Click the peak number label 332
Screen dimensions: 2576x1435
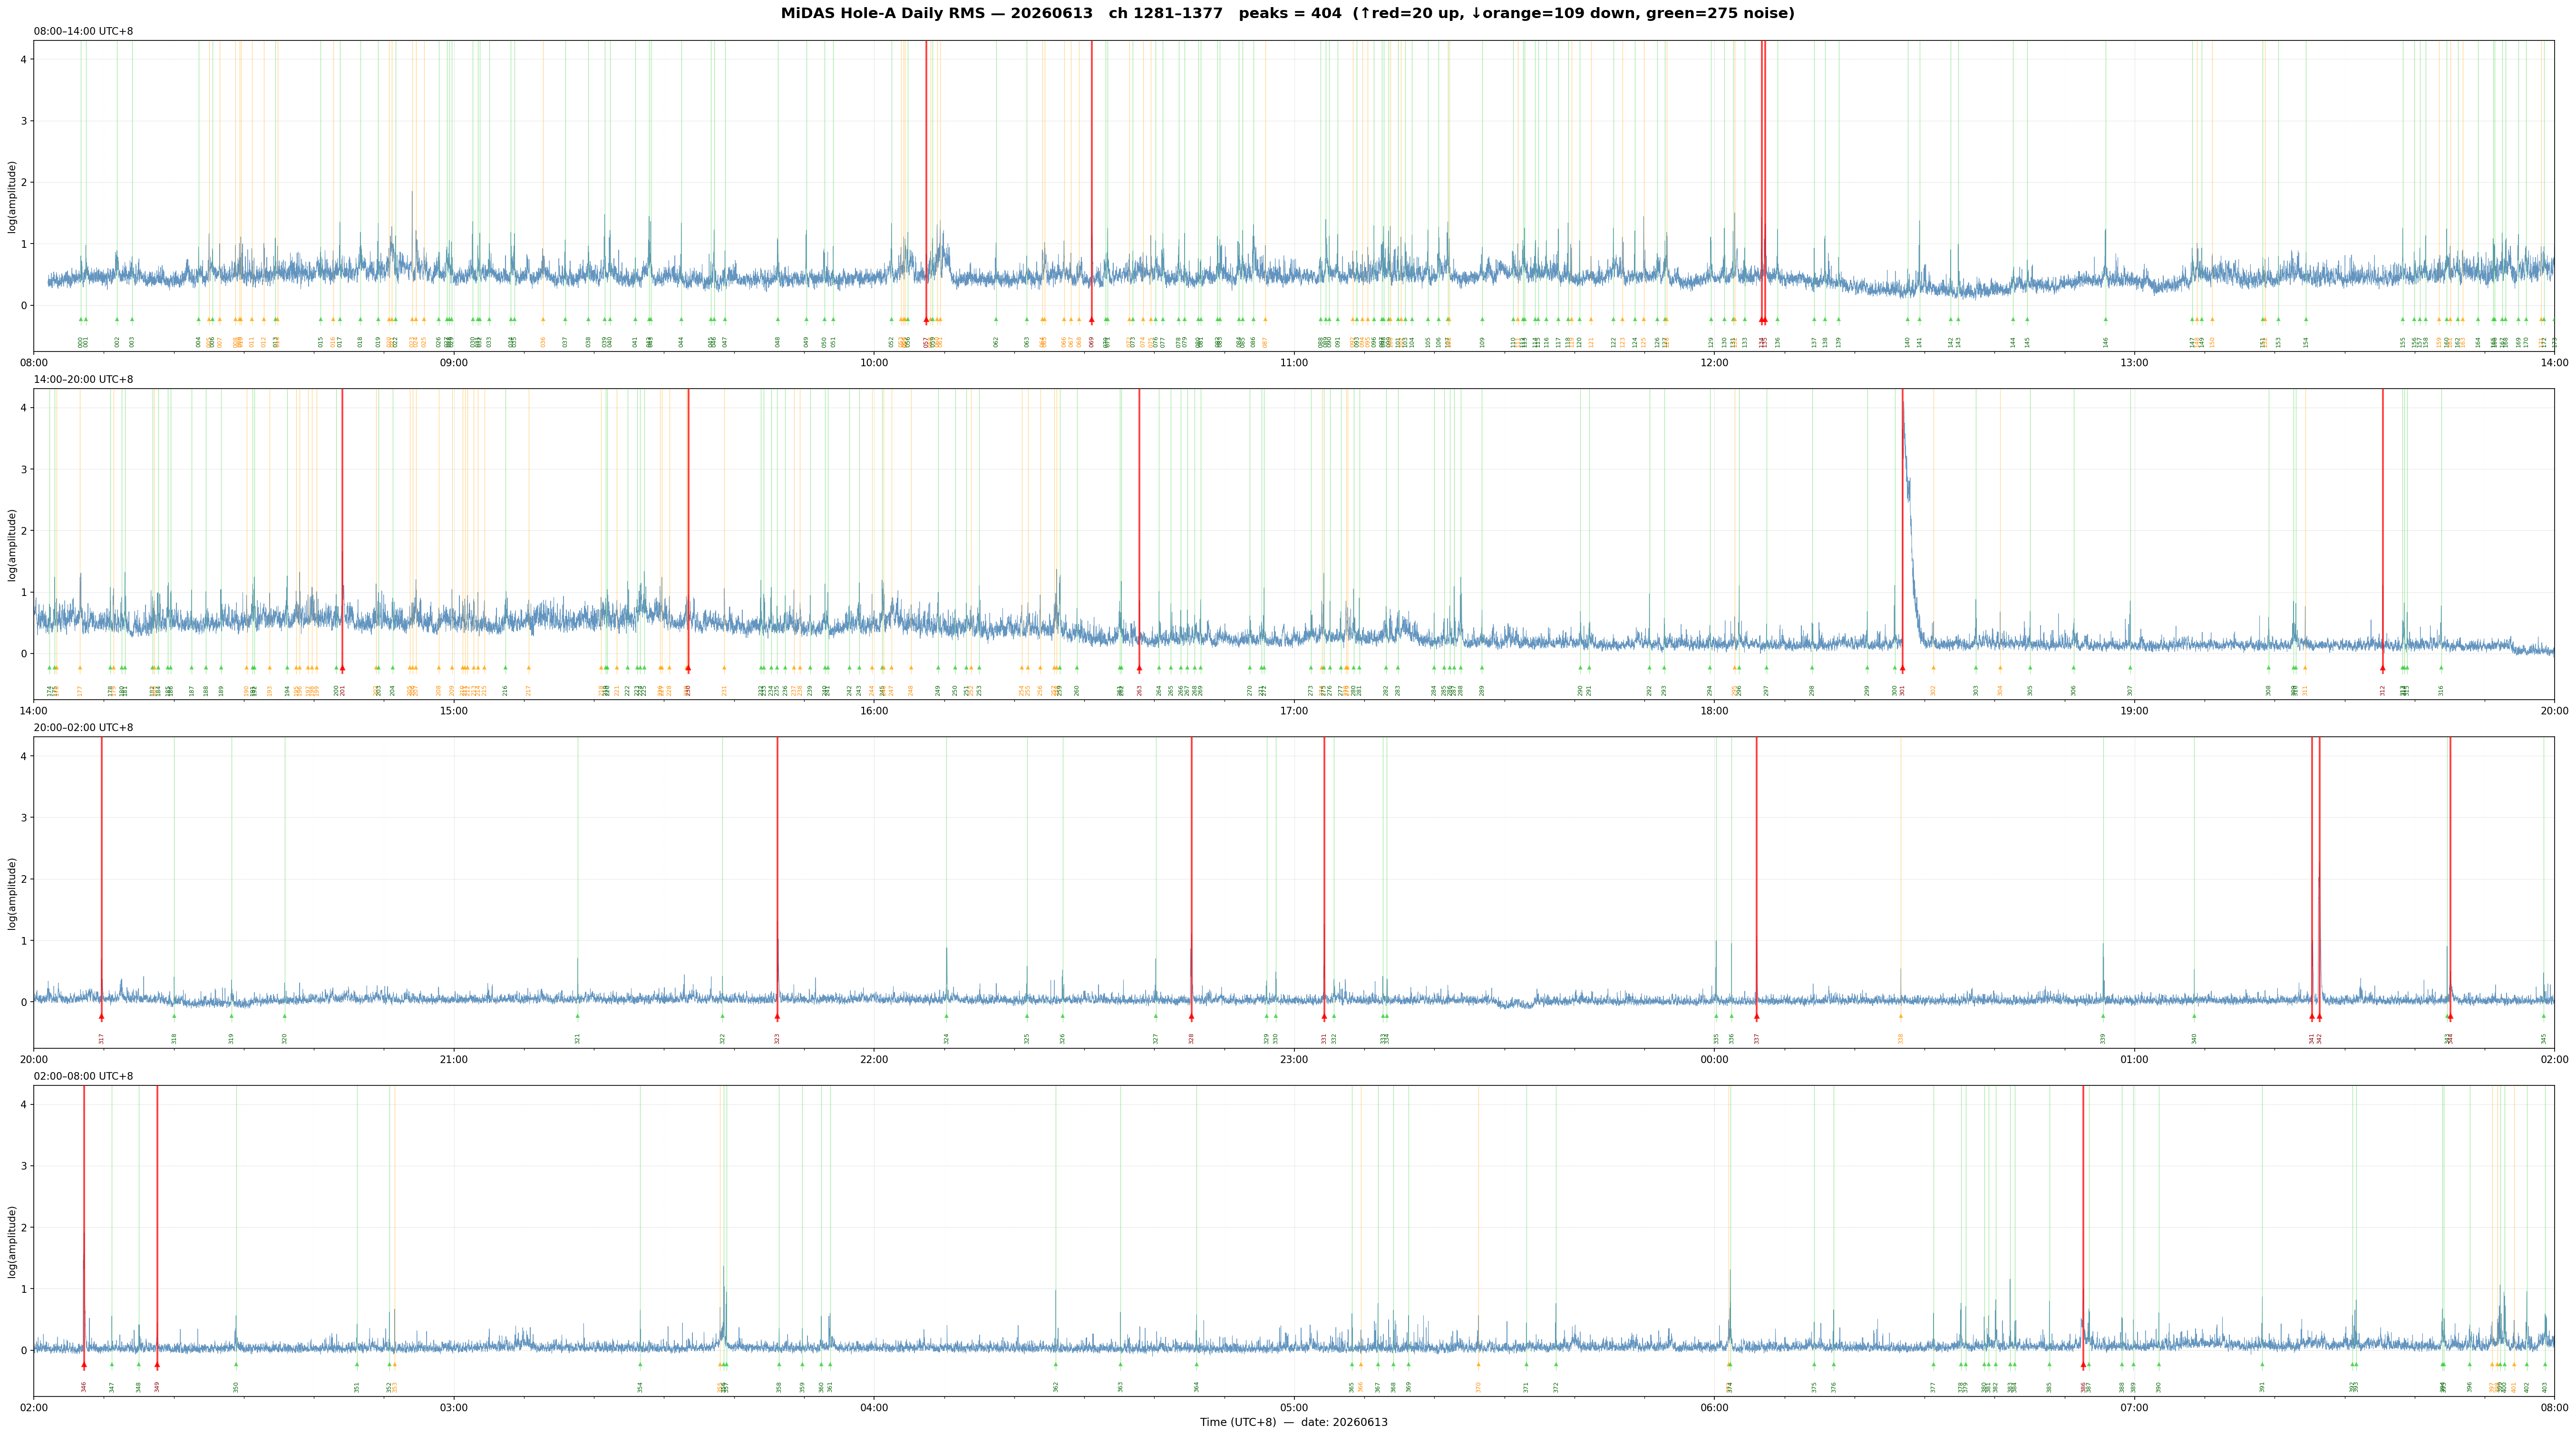tap(1334, 1039)
